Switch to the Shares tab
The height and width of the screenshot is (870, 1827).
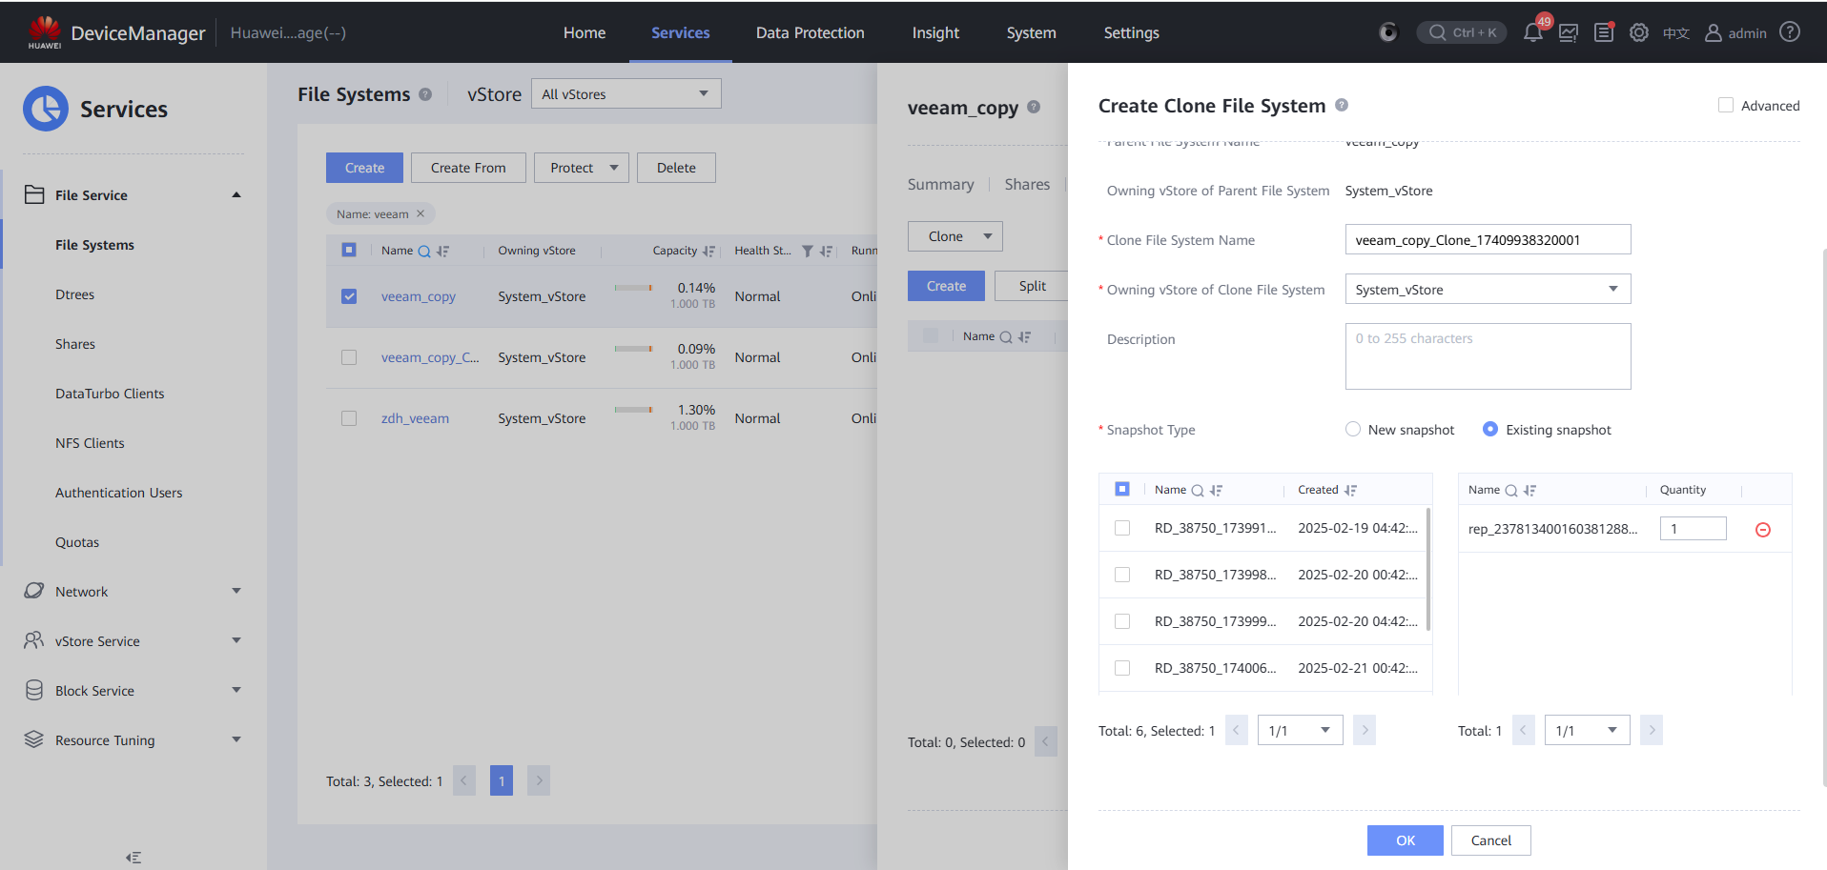(1026, 185)
